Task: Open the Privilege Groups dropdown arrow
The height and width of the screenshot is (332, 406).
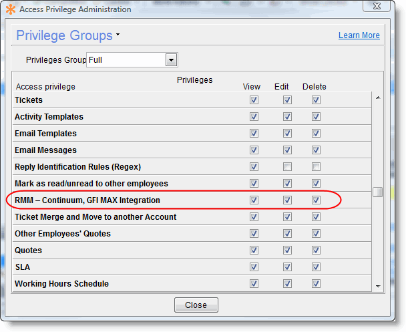Action: pos(118,35)
